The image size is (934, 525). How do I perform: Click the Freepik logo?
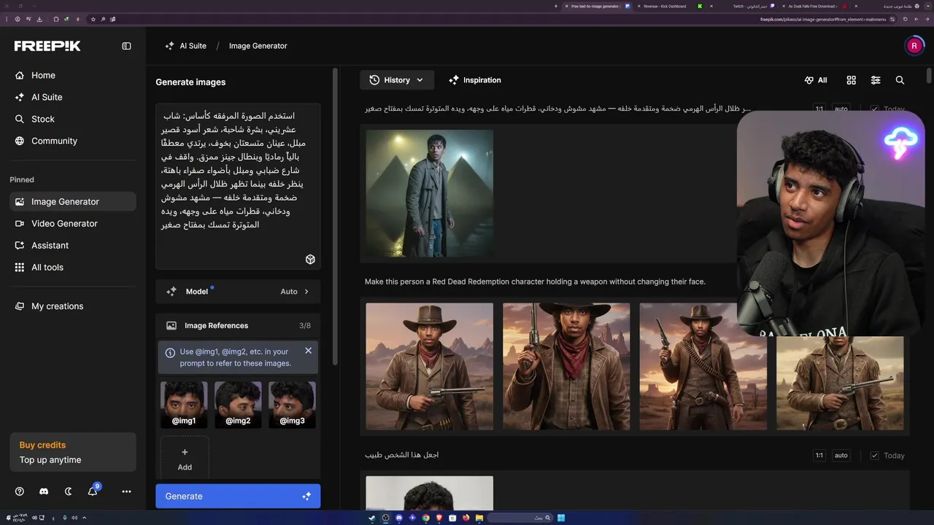coord(47,46)
